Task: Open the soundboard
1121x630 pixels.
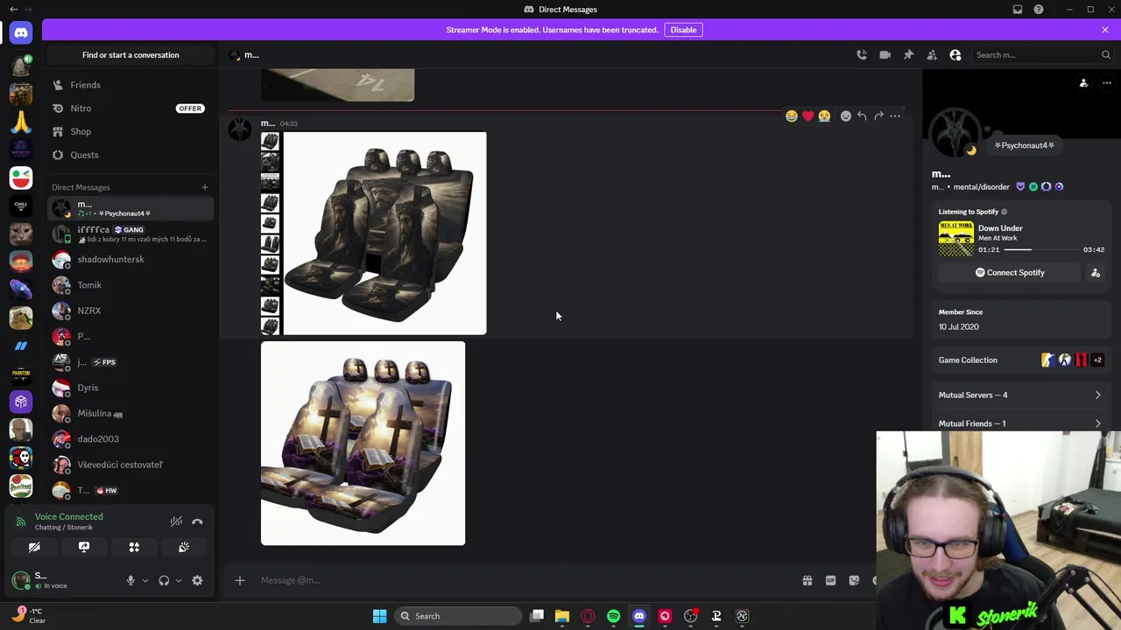Action: tap(184, 547)
